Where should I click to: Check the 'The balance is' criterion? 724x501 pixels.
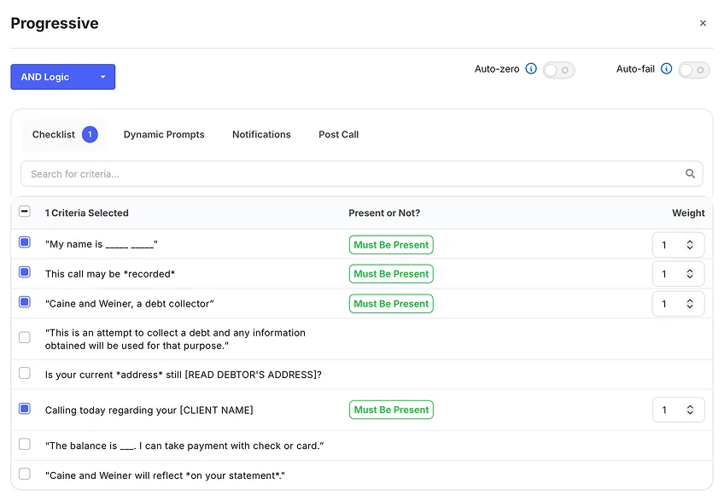(25, 445)
